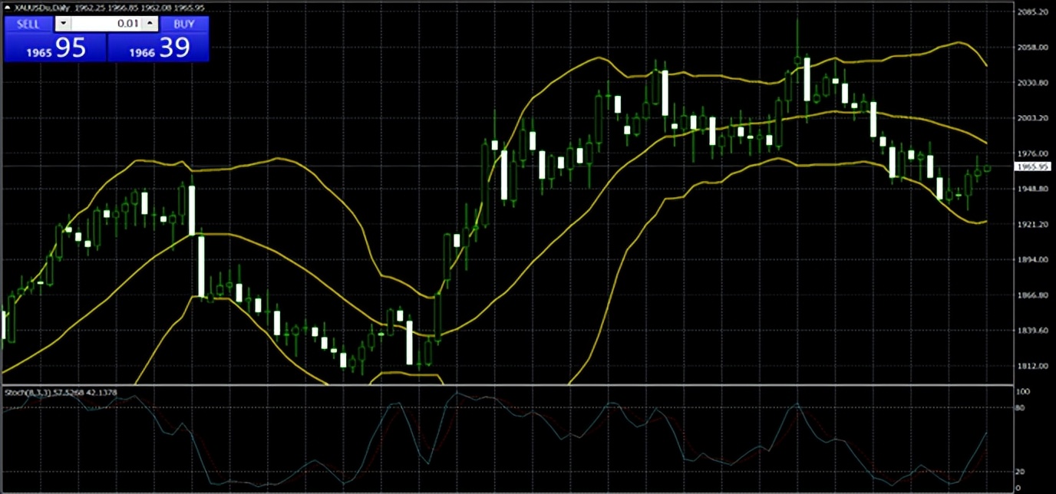Click the stochastic 100 scale label
The image size is (1056, 494).
1020,392
